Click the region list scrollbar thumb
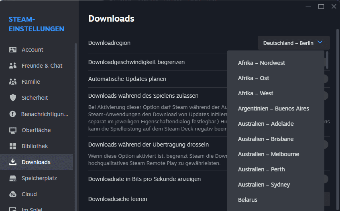The image size is (340, 211). (327, 60)
